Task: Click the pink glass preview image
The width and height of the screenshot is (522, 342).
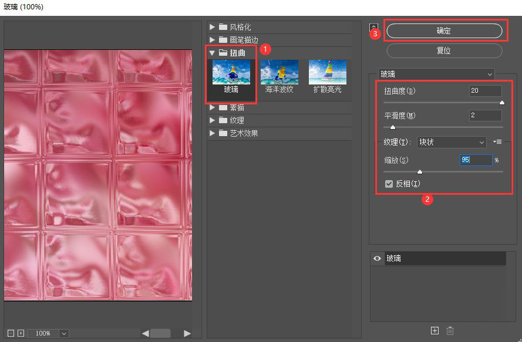Action: 98,175
